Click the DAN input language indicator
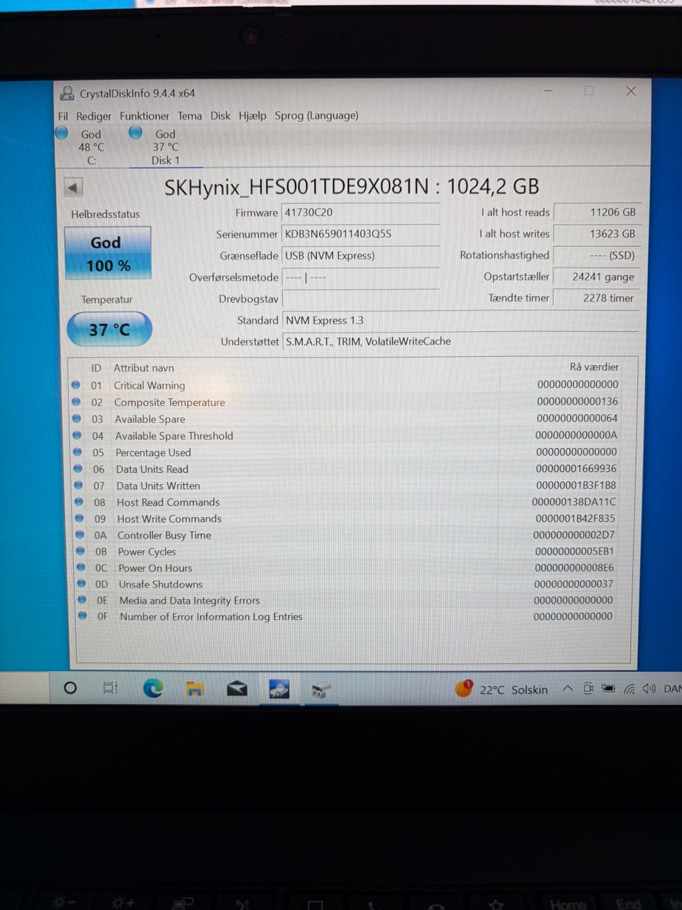The image size is (682, 910). point(672,688)
